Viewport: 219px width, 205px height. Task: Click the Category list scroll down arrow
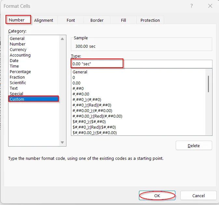[x=62, y=142]
